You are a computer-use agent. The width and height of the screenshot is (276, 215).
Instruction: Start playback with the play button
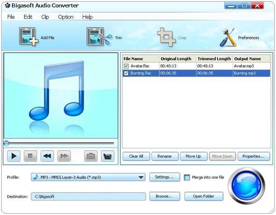[14, 156]
